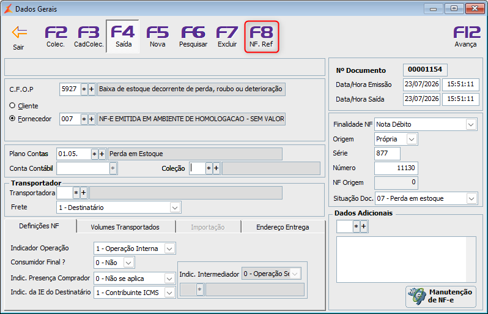Open the F8 NF. Ref function
Image resolution: width=488 pixels, height=314 pixels.
tap(262, 37)
